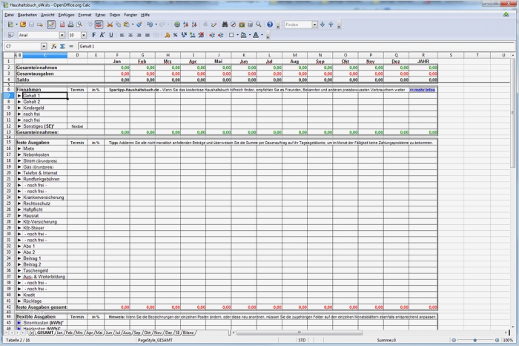
Task: Click the Save document icon
Action: pos(33,25)
